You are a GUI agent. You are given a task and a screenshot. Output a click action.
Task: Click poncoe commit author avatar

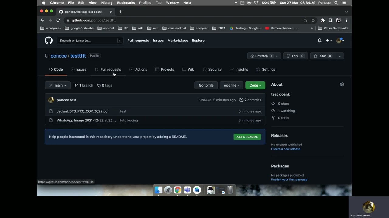(x=51, y=100)
